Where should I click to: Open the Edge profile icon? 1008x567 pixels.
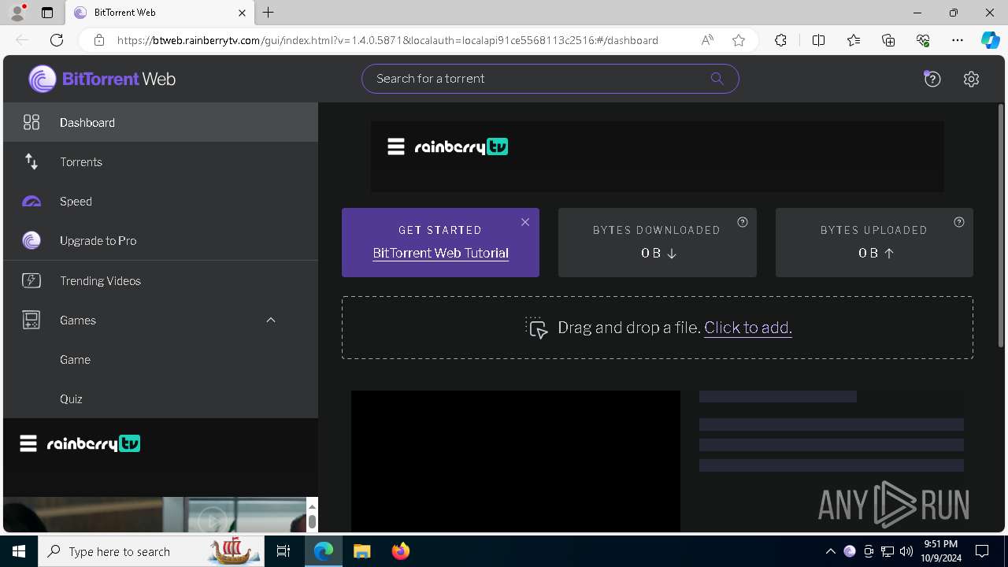tap(17, 13)
